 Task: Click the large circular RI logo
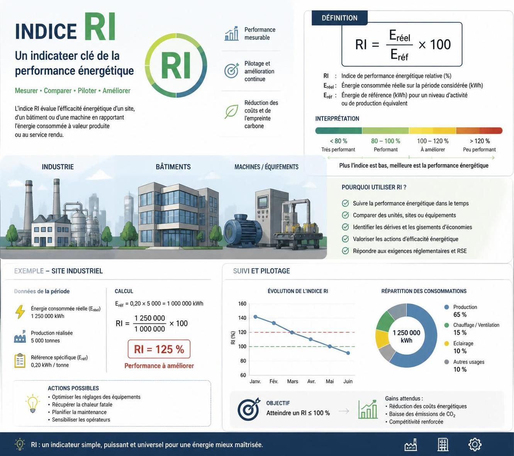click(x=176, y=65)
